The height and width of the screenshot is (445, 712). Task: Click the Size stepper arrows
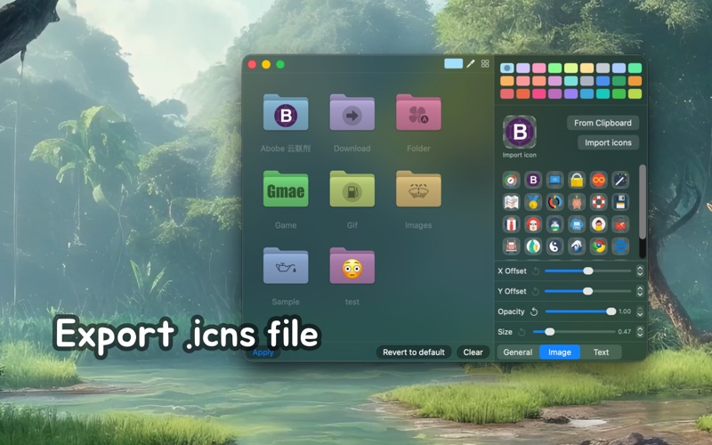pos(640,332)
